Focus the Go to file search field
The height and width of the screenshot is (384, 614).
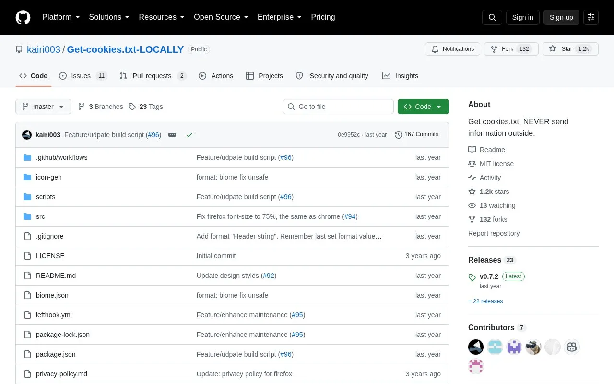point(338,107)
